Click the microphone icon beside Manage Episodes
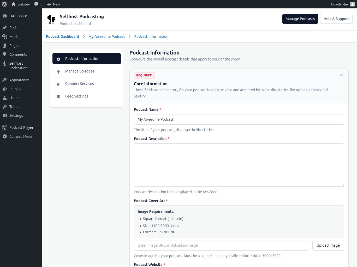Screen dimensions: 357x267 [58, 71]
